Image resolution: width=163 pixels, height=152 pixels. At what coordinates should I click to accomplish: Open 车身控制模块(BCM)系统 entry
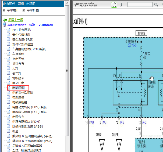point(29,49)
